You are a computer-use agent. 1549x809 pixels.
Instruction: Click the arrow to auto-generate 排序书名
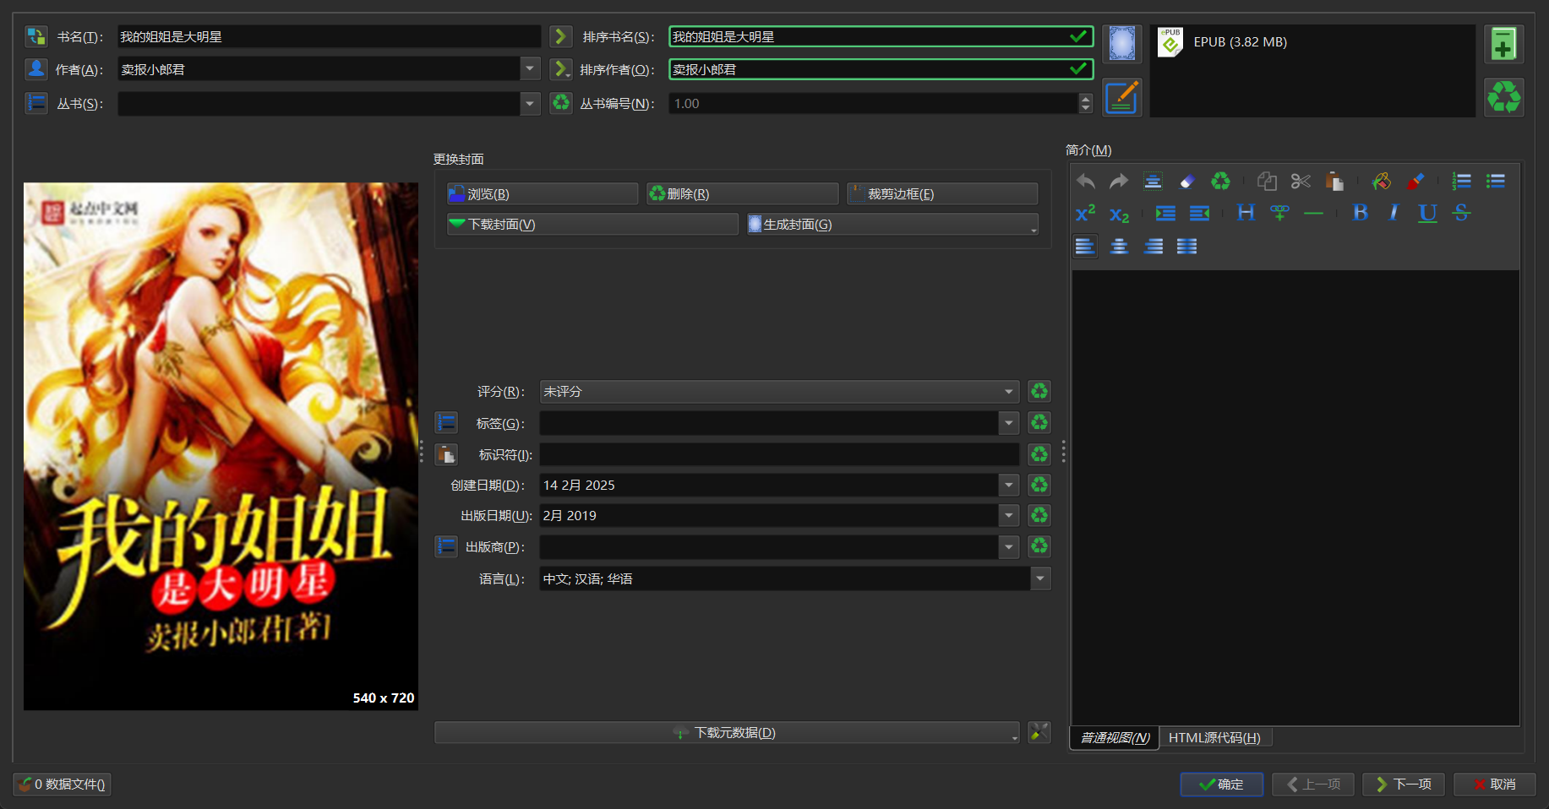tap(560, 36)
